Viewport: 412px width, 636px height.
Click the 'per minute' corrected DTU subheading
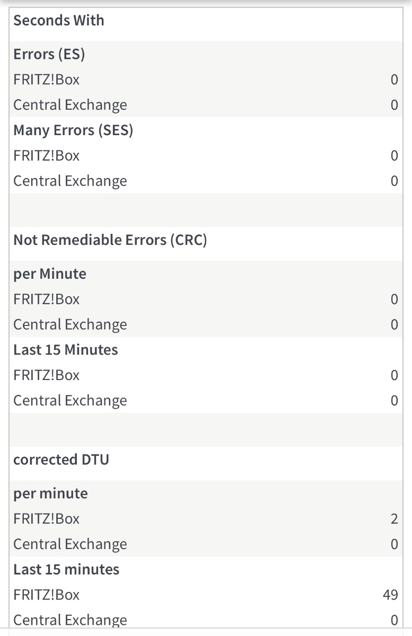[x=50, y=493]
